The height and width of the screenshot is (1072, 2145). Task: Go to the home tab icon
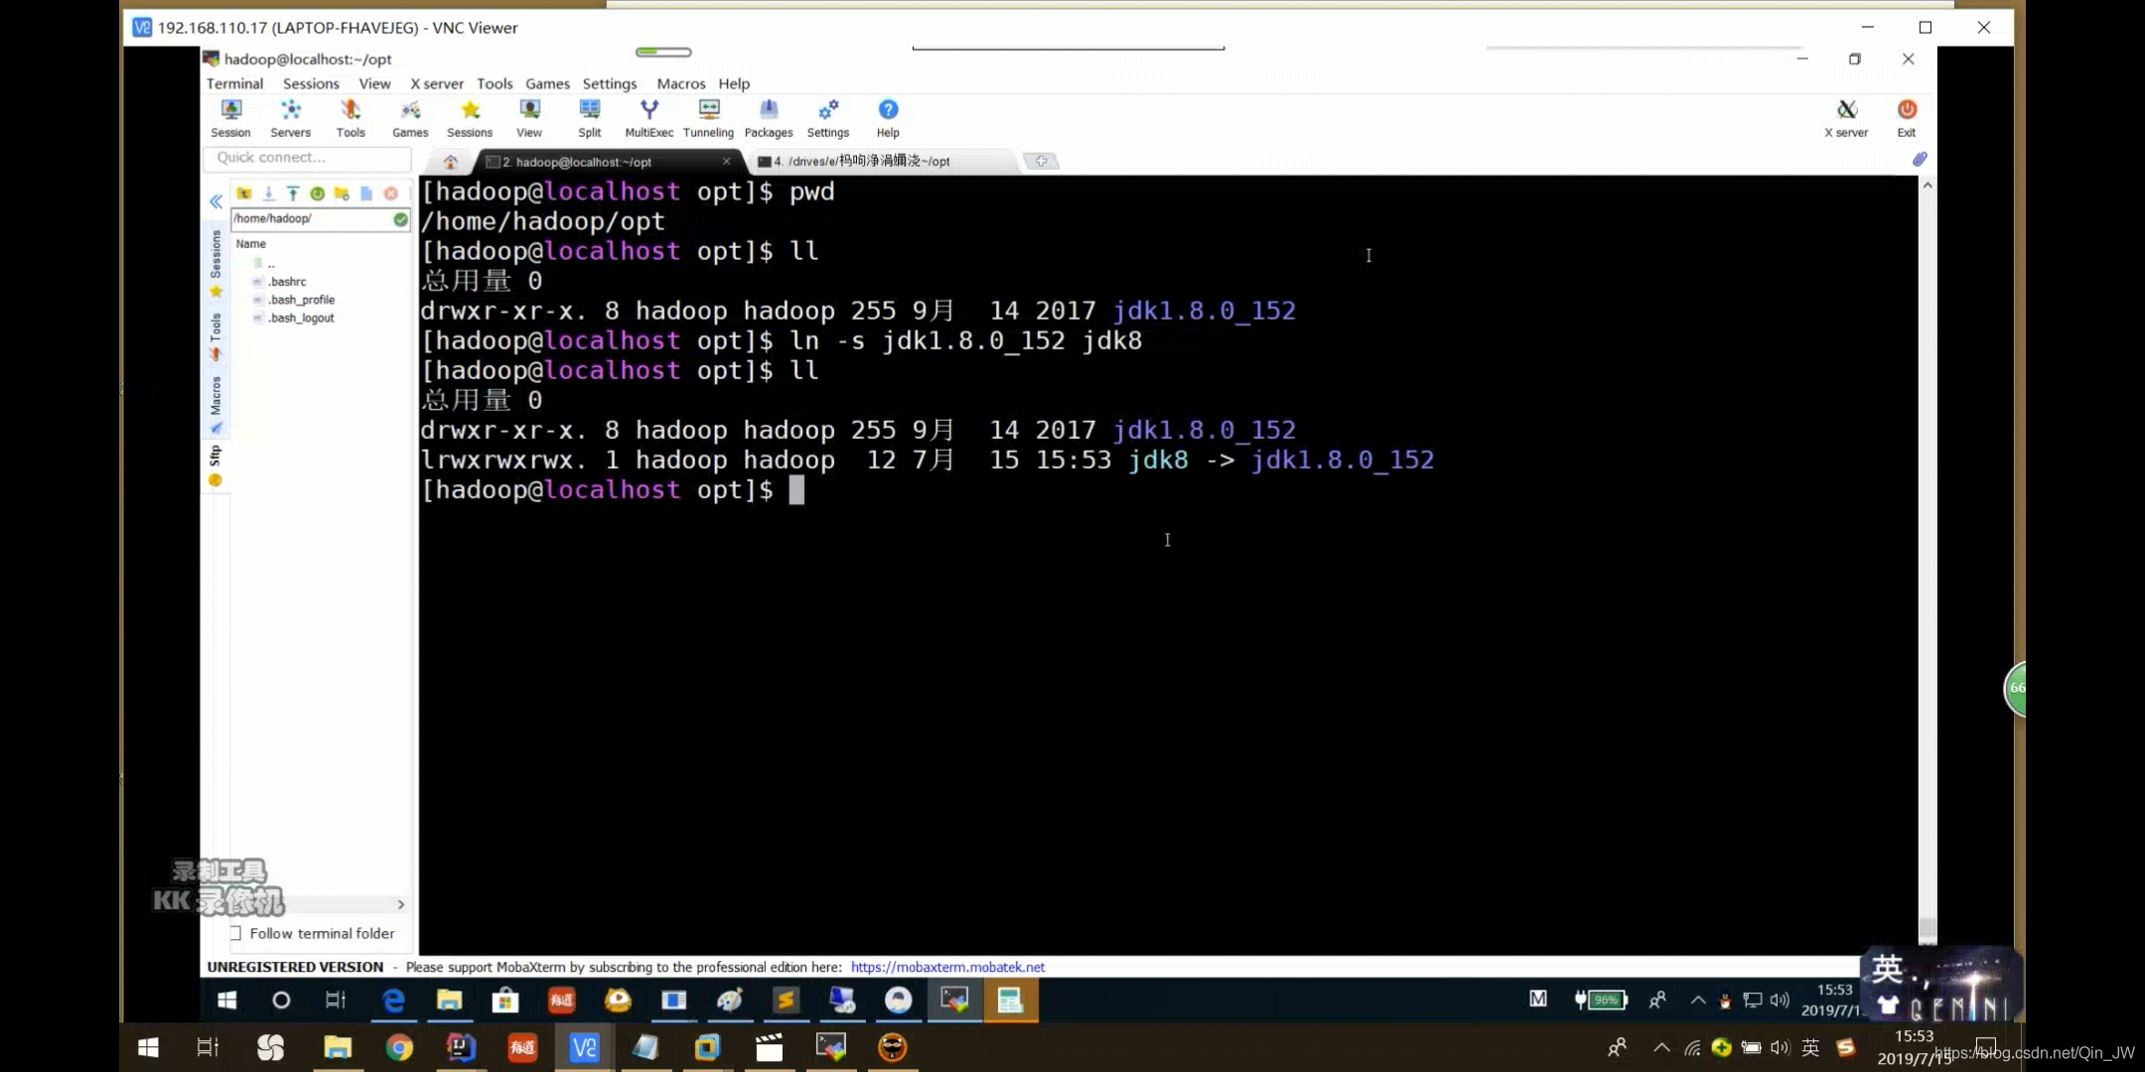[x=451, y=161]
